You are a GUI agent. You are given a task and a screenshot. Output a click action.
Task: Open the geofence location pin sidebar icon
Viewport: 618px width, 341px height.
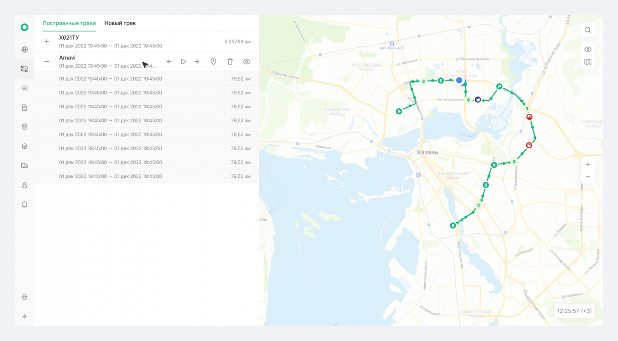(24, 127)
